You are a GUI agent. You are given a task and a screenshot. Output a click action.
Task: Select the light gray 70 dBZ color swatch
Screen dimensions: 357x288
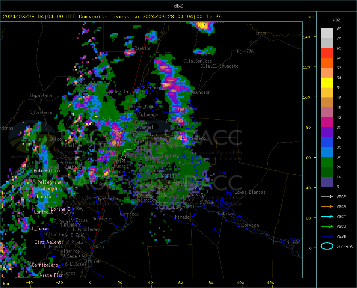pos(327,33)
